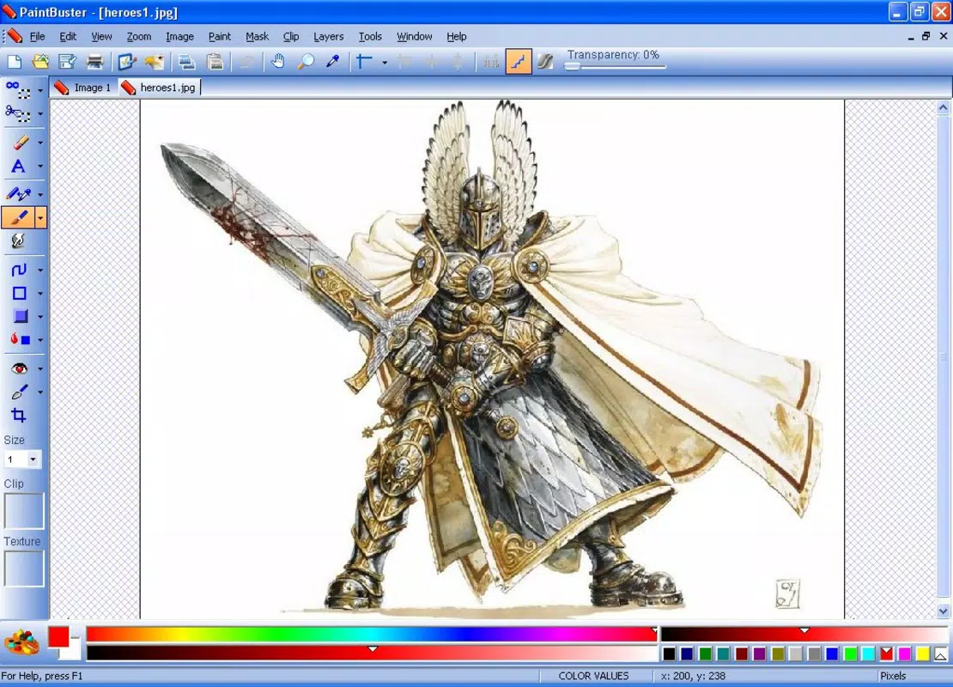Click the red foreground color box

pyautogui.click(x=59, y=637)
